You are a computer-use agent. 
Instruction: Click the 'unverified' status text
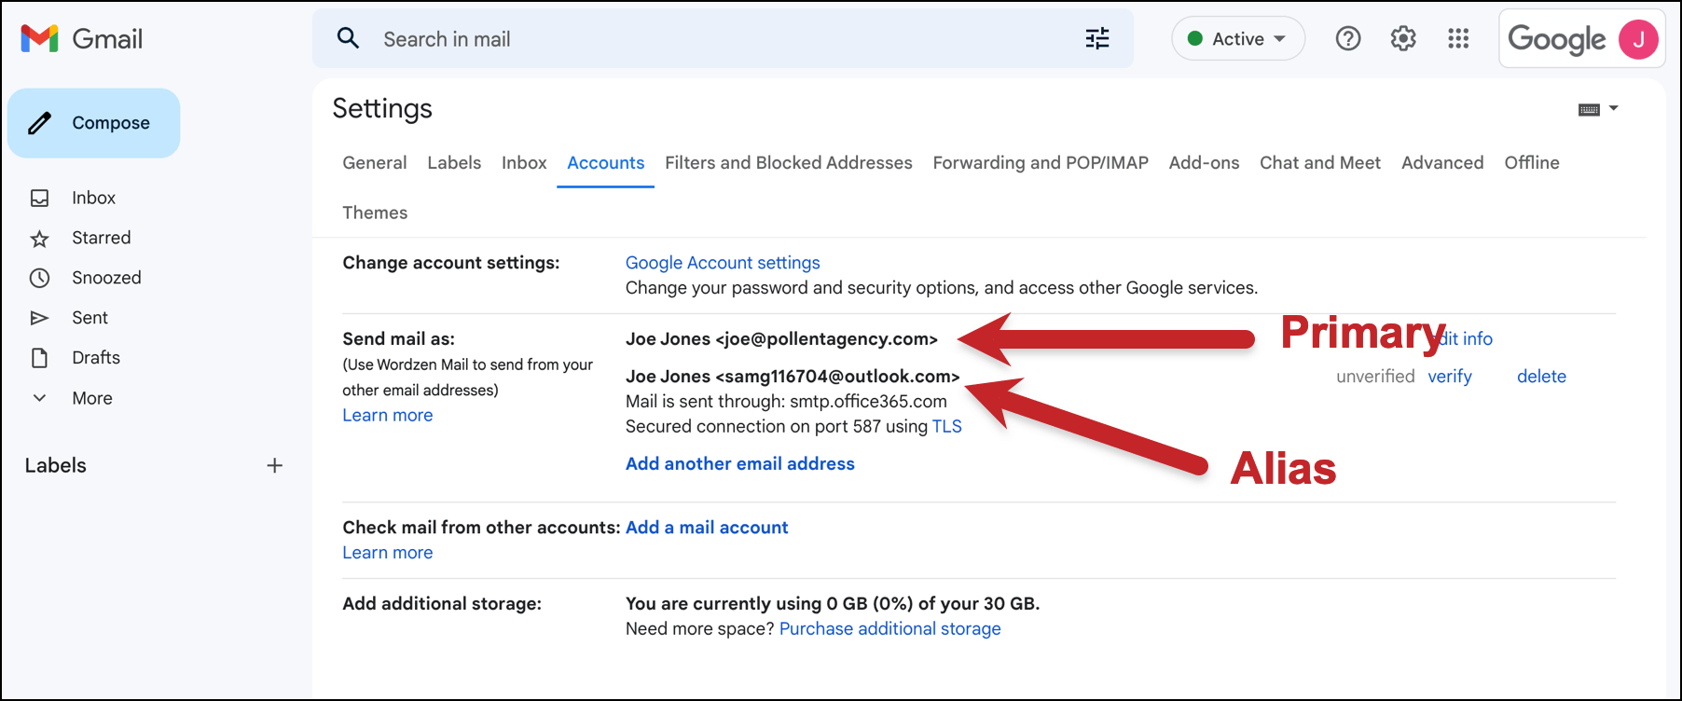[1375, 377]
